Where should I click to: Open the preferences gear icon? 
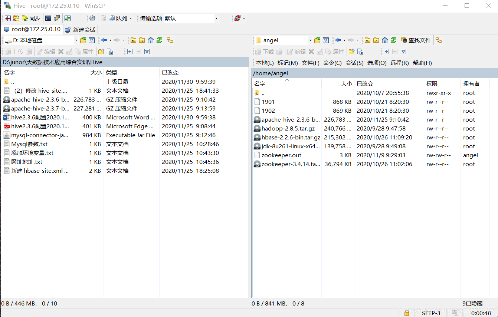[92, 18]
